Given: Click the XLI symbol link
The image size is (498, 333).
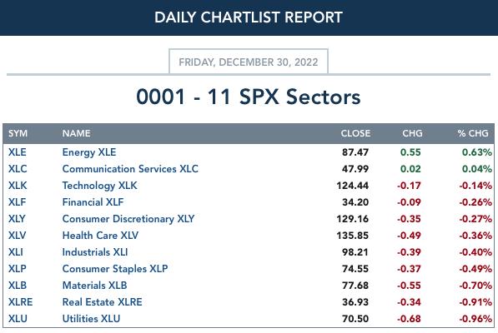Looking at the screenshot, I should (16, 252).
